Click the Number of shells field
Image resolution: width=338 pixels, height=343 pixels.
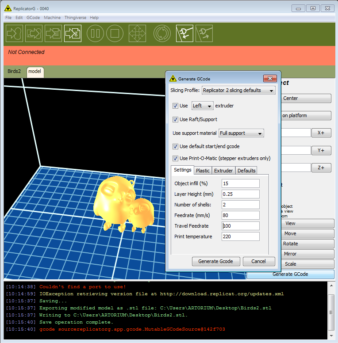[241, 205]
